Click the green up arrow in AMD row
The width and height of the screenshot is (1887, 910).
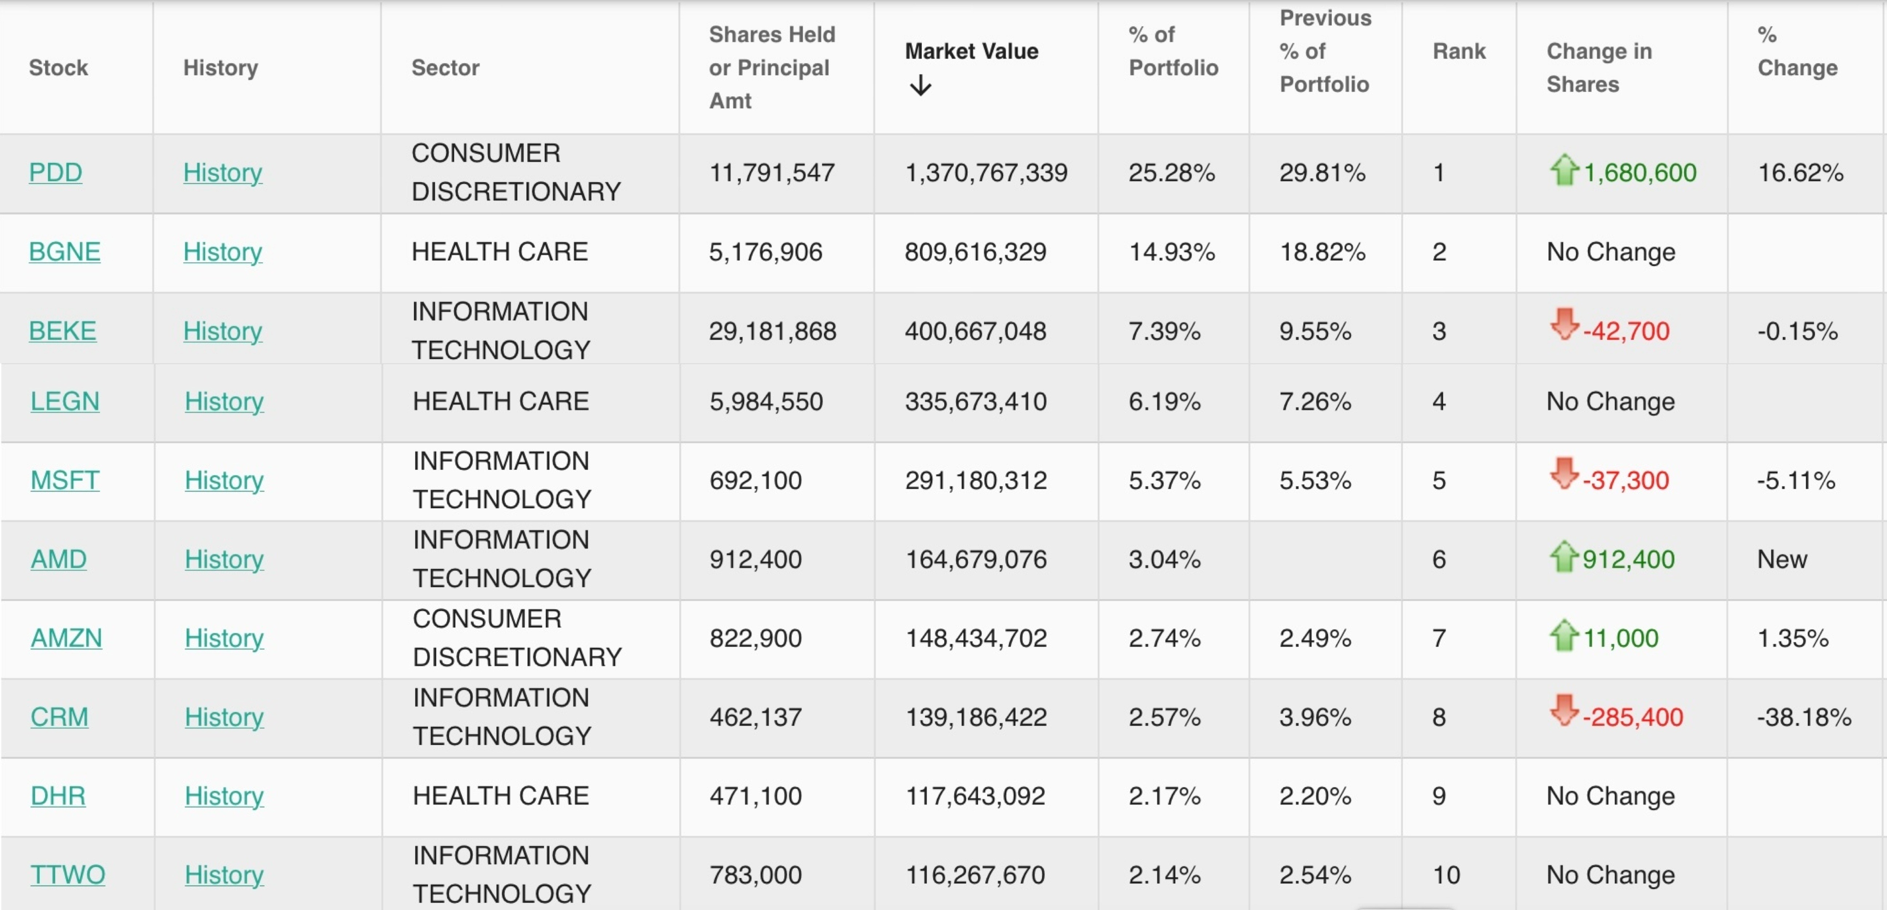(x=1563, y=557)
